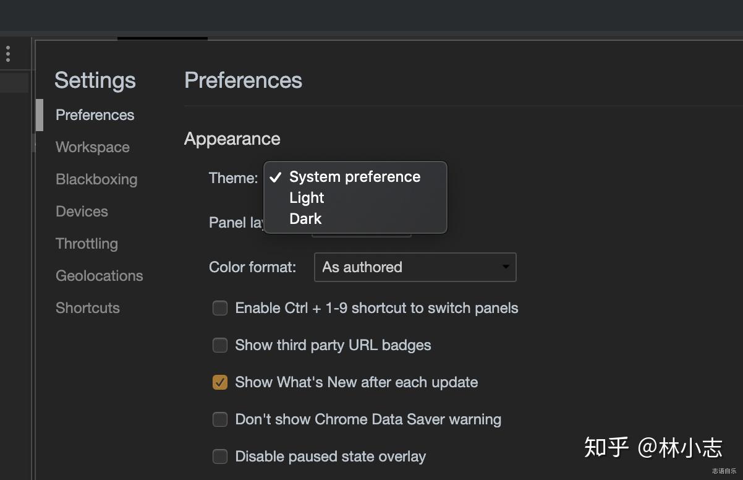Enable Don't show Chrome Data Saver warning
Image resolution: width=743 pixels, height=480 pixels.
click(x=220, y=419)
